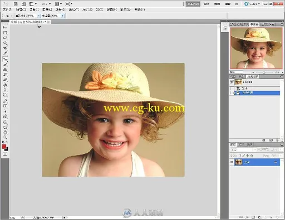
Task: Create new snapshot in History panel
Action: click(271, 141)
